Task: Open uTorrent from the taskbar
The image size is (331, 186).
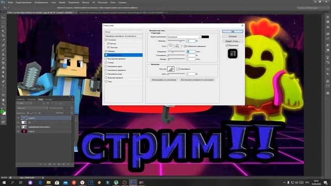Action: point(116,182)
